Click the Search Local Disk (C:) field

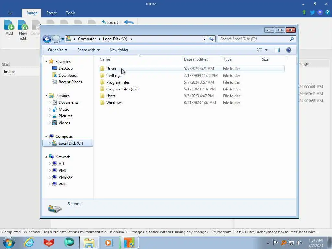(254, 39)
